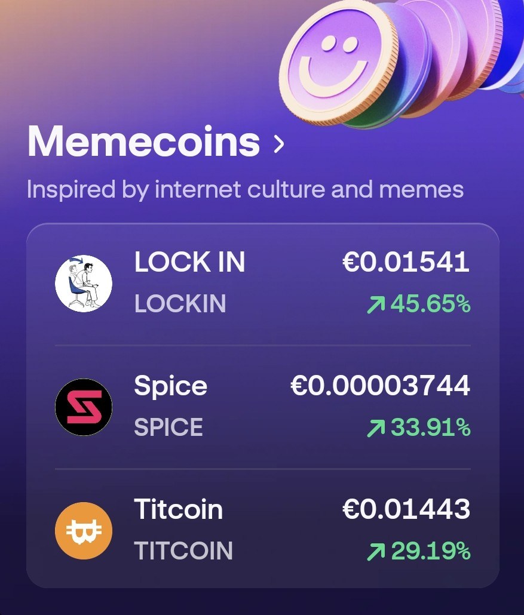The height and width of the screenshot is (615, 524).
Task: Select the orange Titcoin logo icon
Action: (x=84, y=531)
